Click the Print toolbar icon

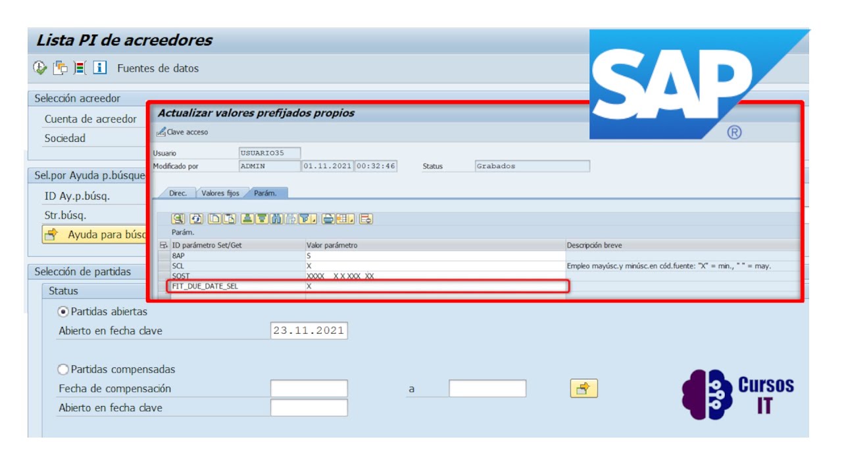tap(328, 219)
